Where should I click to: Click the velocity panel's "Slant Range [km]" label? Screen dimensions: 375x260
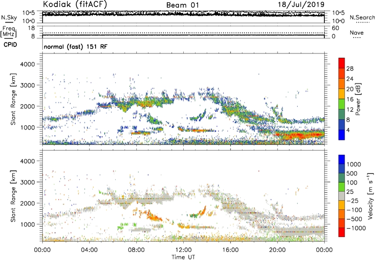pos(13,196)
